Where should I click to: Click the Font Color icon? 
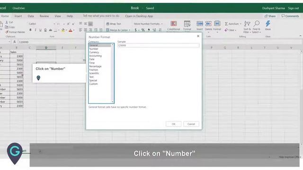point(71,30)
